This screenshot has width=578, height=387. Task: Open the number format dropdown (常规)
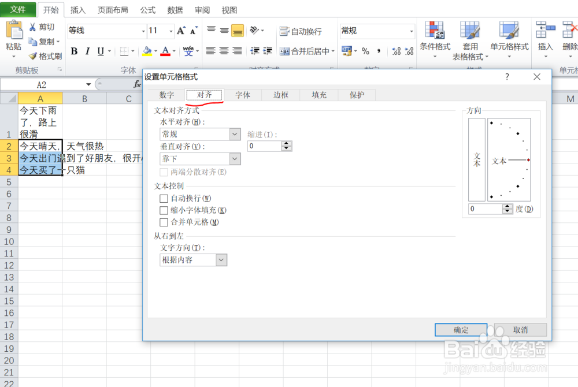(x=412, y=31)
